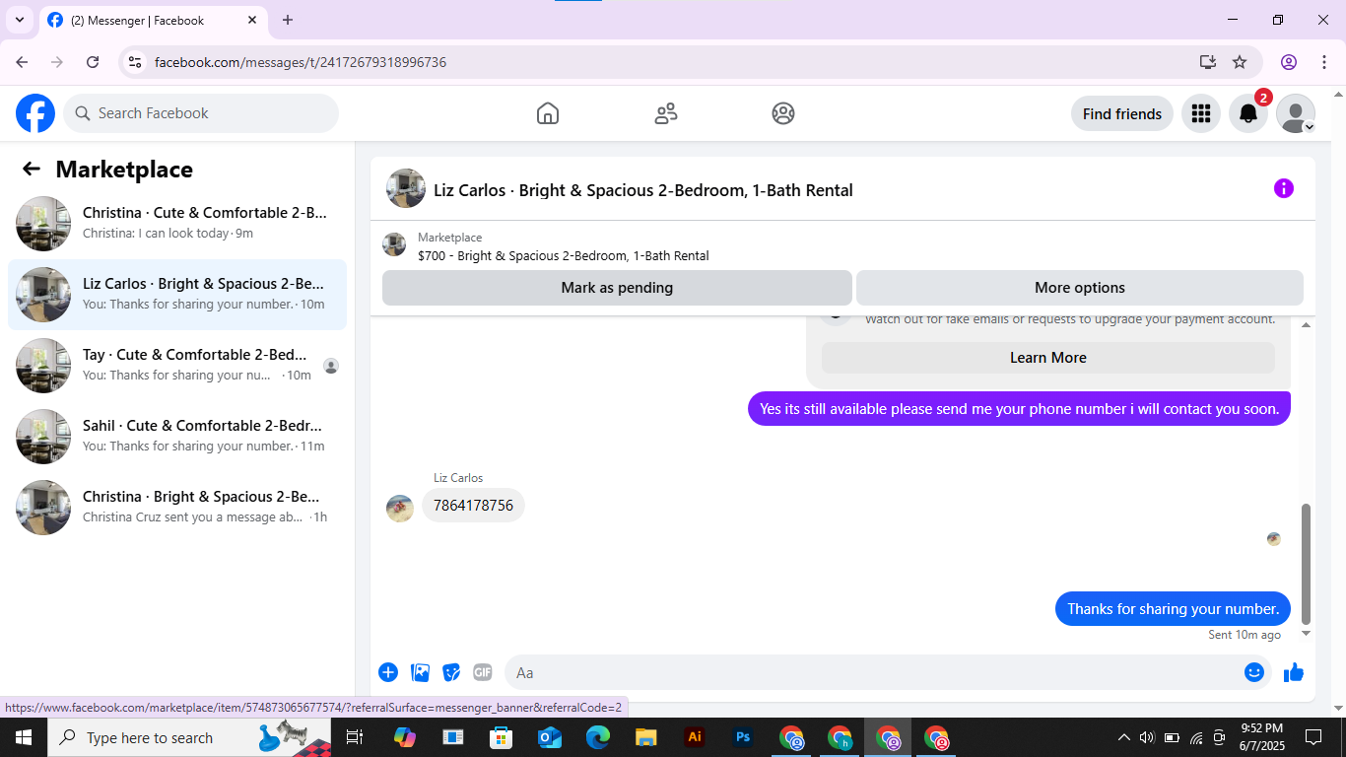Launch Microsoft Edge from the taskbar
Image resolution: width=1346 pixels, height=757 pixels.
click(598, 737)
